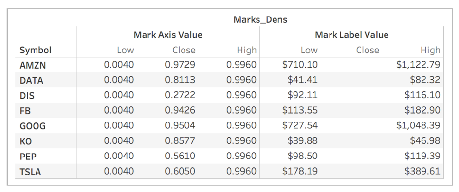Click TSLA high label $389.61

click(x=422, y=171)
